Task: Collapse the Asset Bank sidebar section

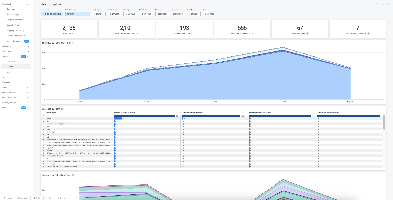Action: tap(28, 4)
